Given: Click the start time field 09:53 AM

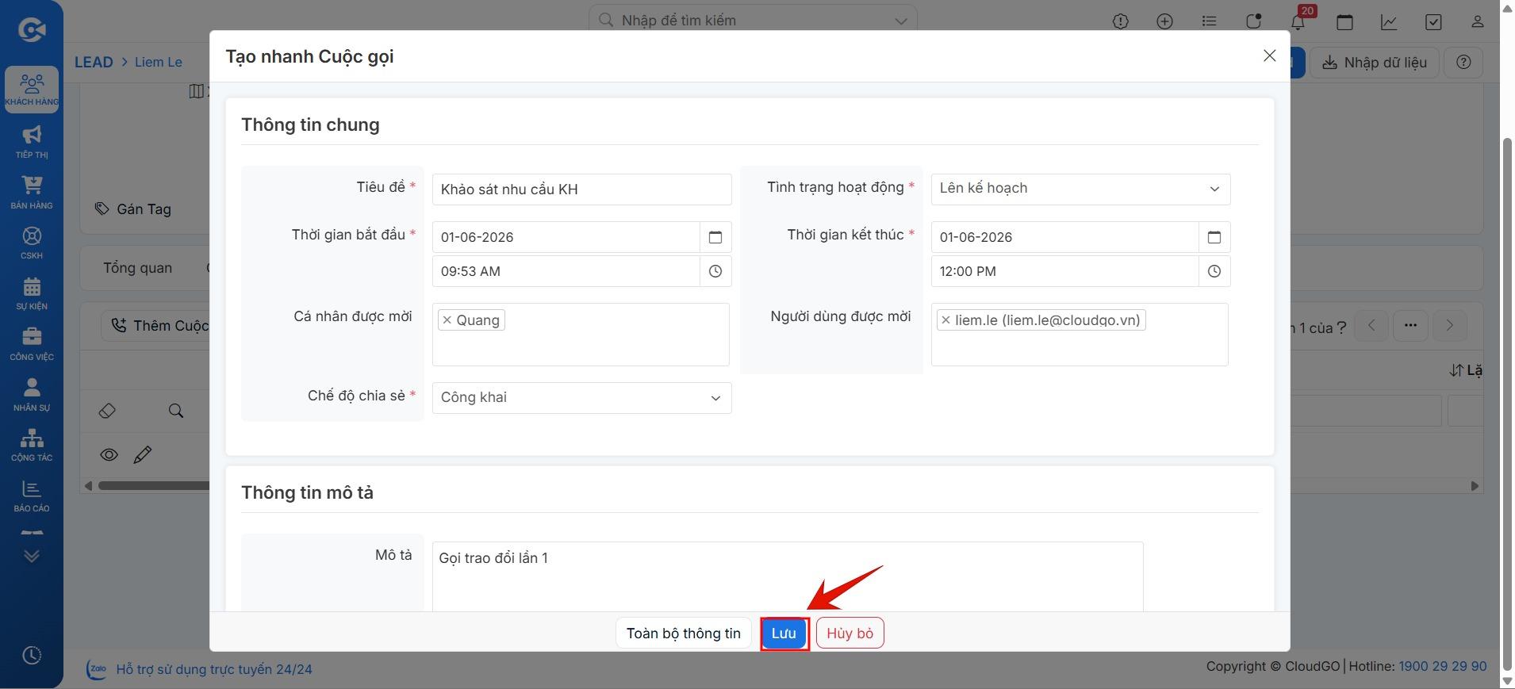Looking at the screenshot, I should pos(566,271).
